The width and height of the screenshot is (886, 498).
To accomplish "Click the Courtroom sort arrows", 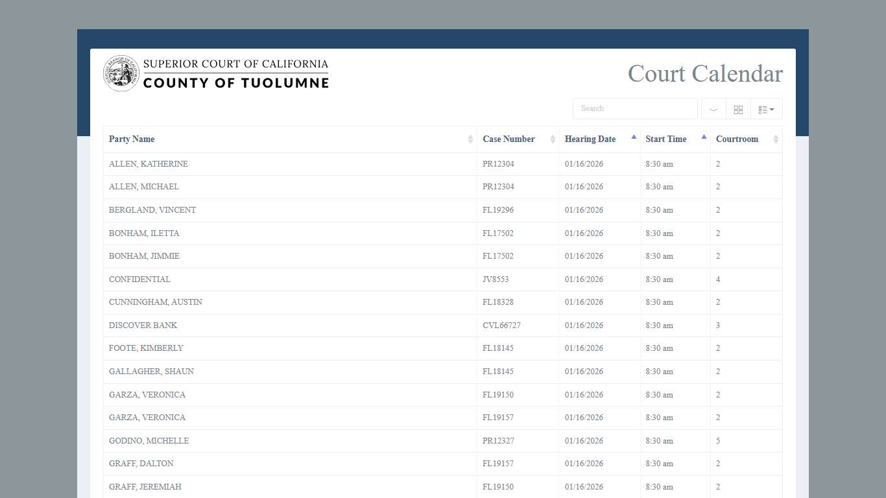I will pyautogui.click(x=776, y=139).
